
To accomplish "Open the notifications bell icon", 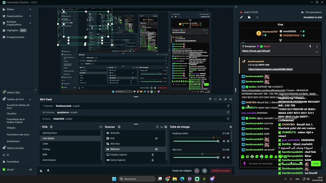I will tap(48, 171).
